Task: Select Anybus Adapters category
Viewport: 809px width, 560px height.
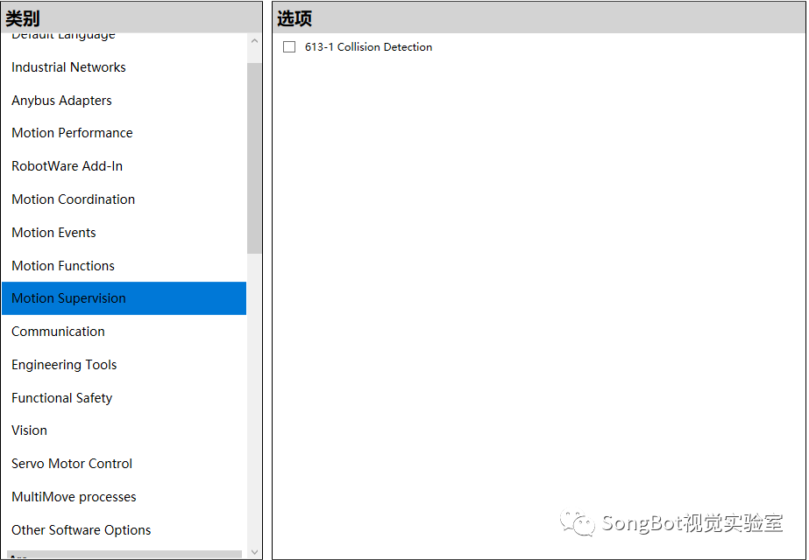Action: [124, 101]
